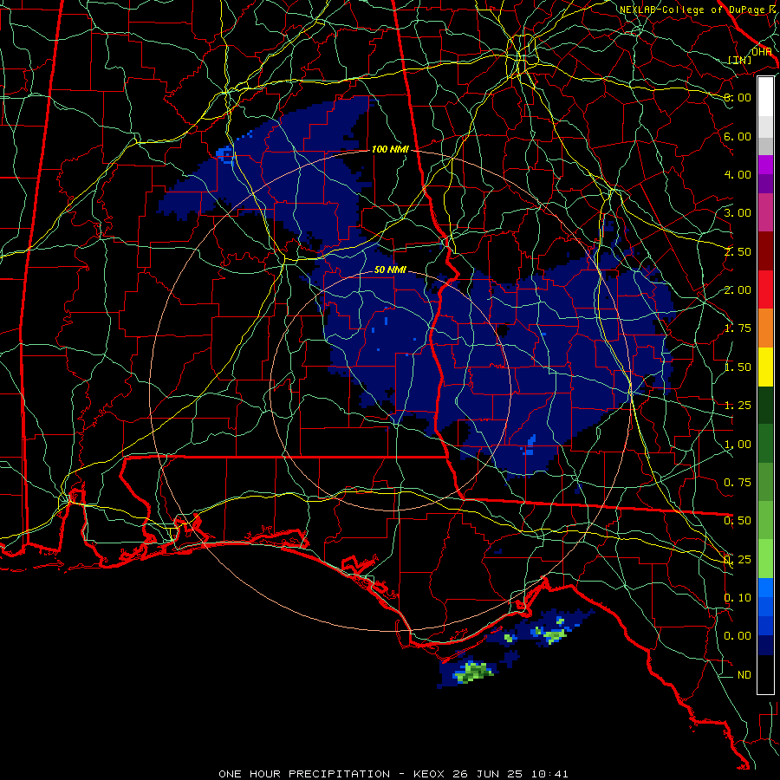Click the 1.75 legend value
The height and width of the screenshot is (780, 780).
click(x=738, y=328)
